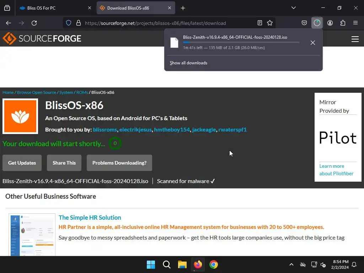
Task: Open notifications bell icon
Action: click(x=354, y=264)
